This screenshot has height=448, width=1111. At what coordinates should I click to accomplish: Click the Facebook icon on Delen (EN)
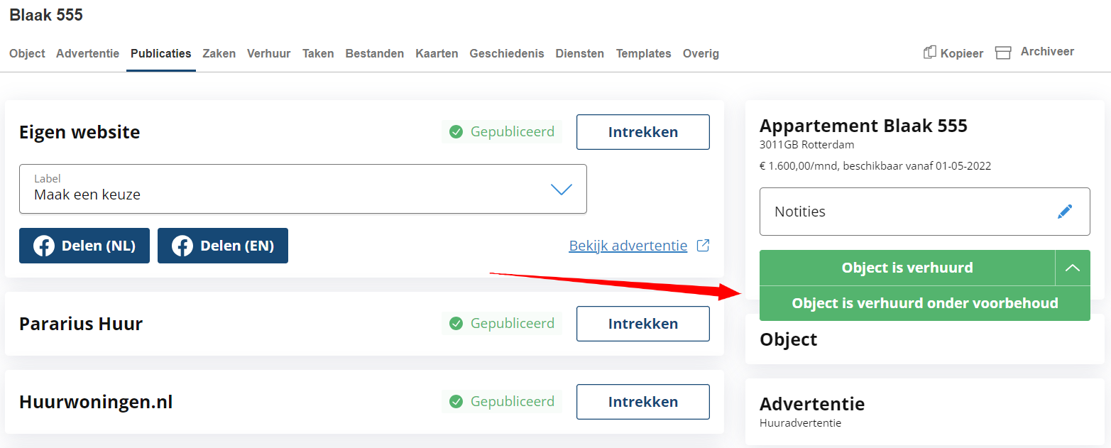click(182, 246)
